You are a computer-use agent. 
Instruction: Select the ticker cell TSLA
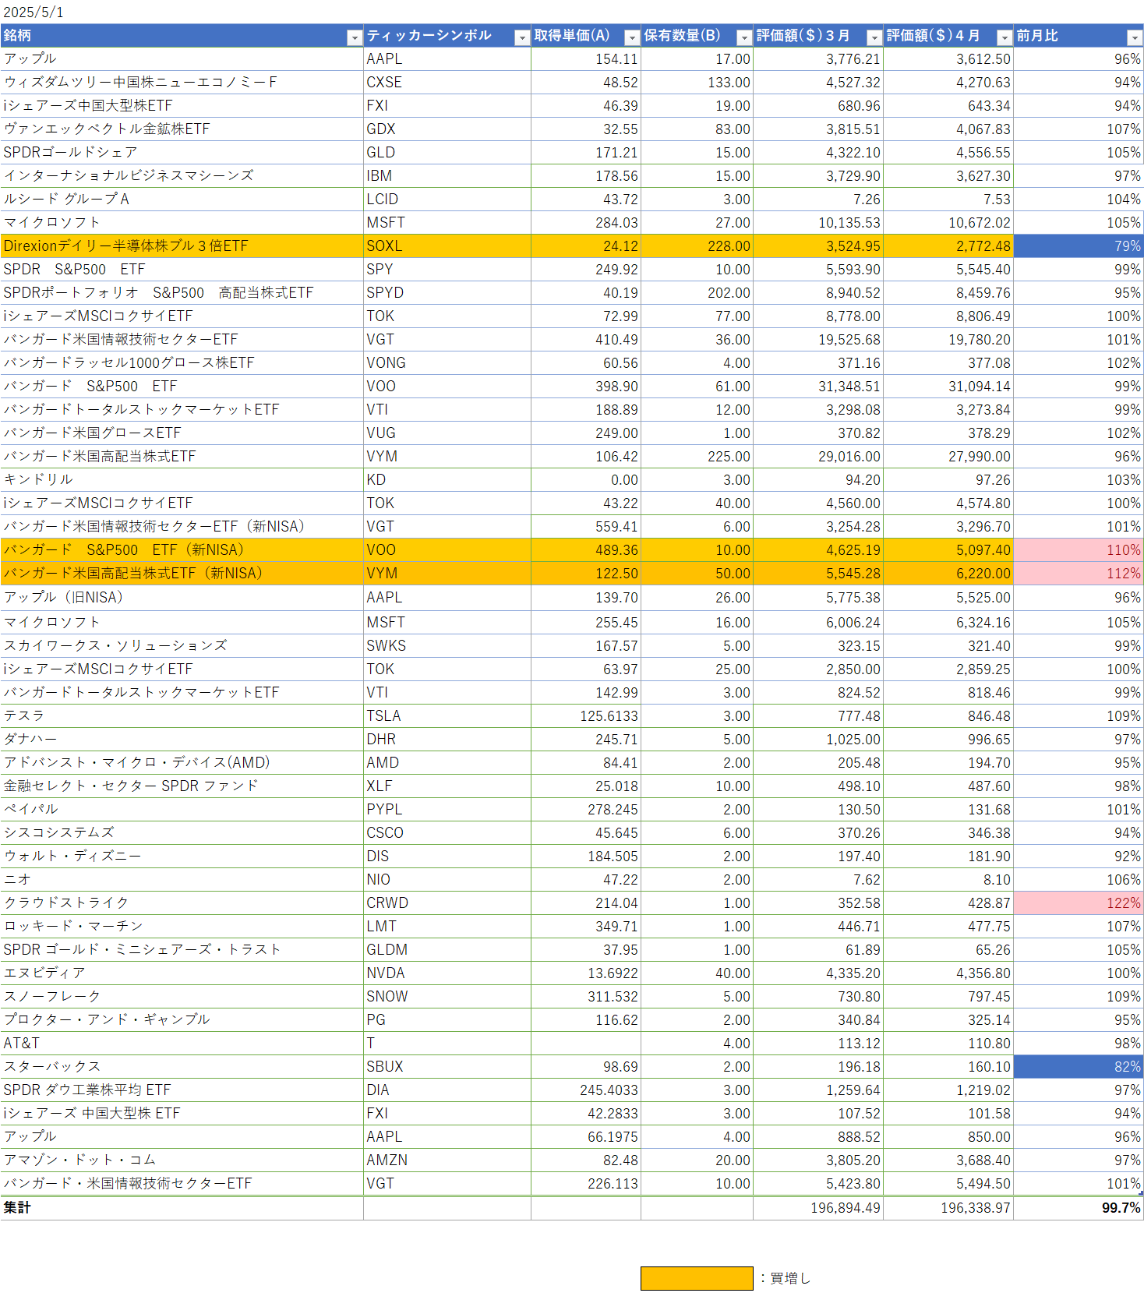(447, 716)
